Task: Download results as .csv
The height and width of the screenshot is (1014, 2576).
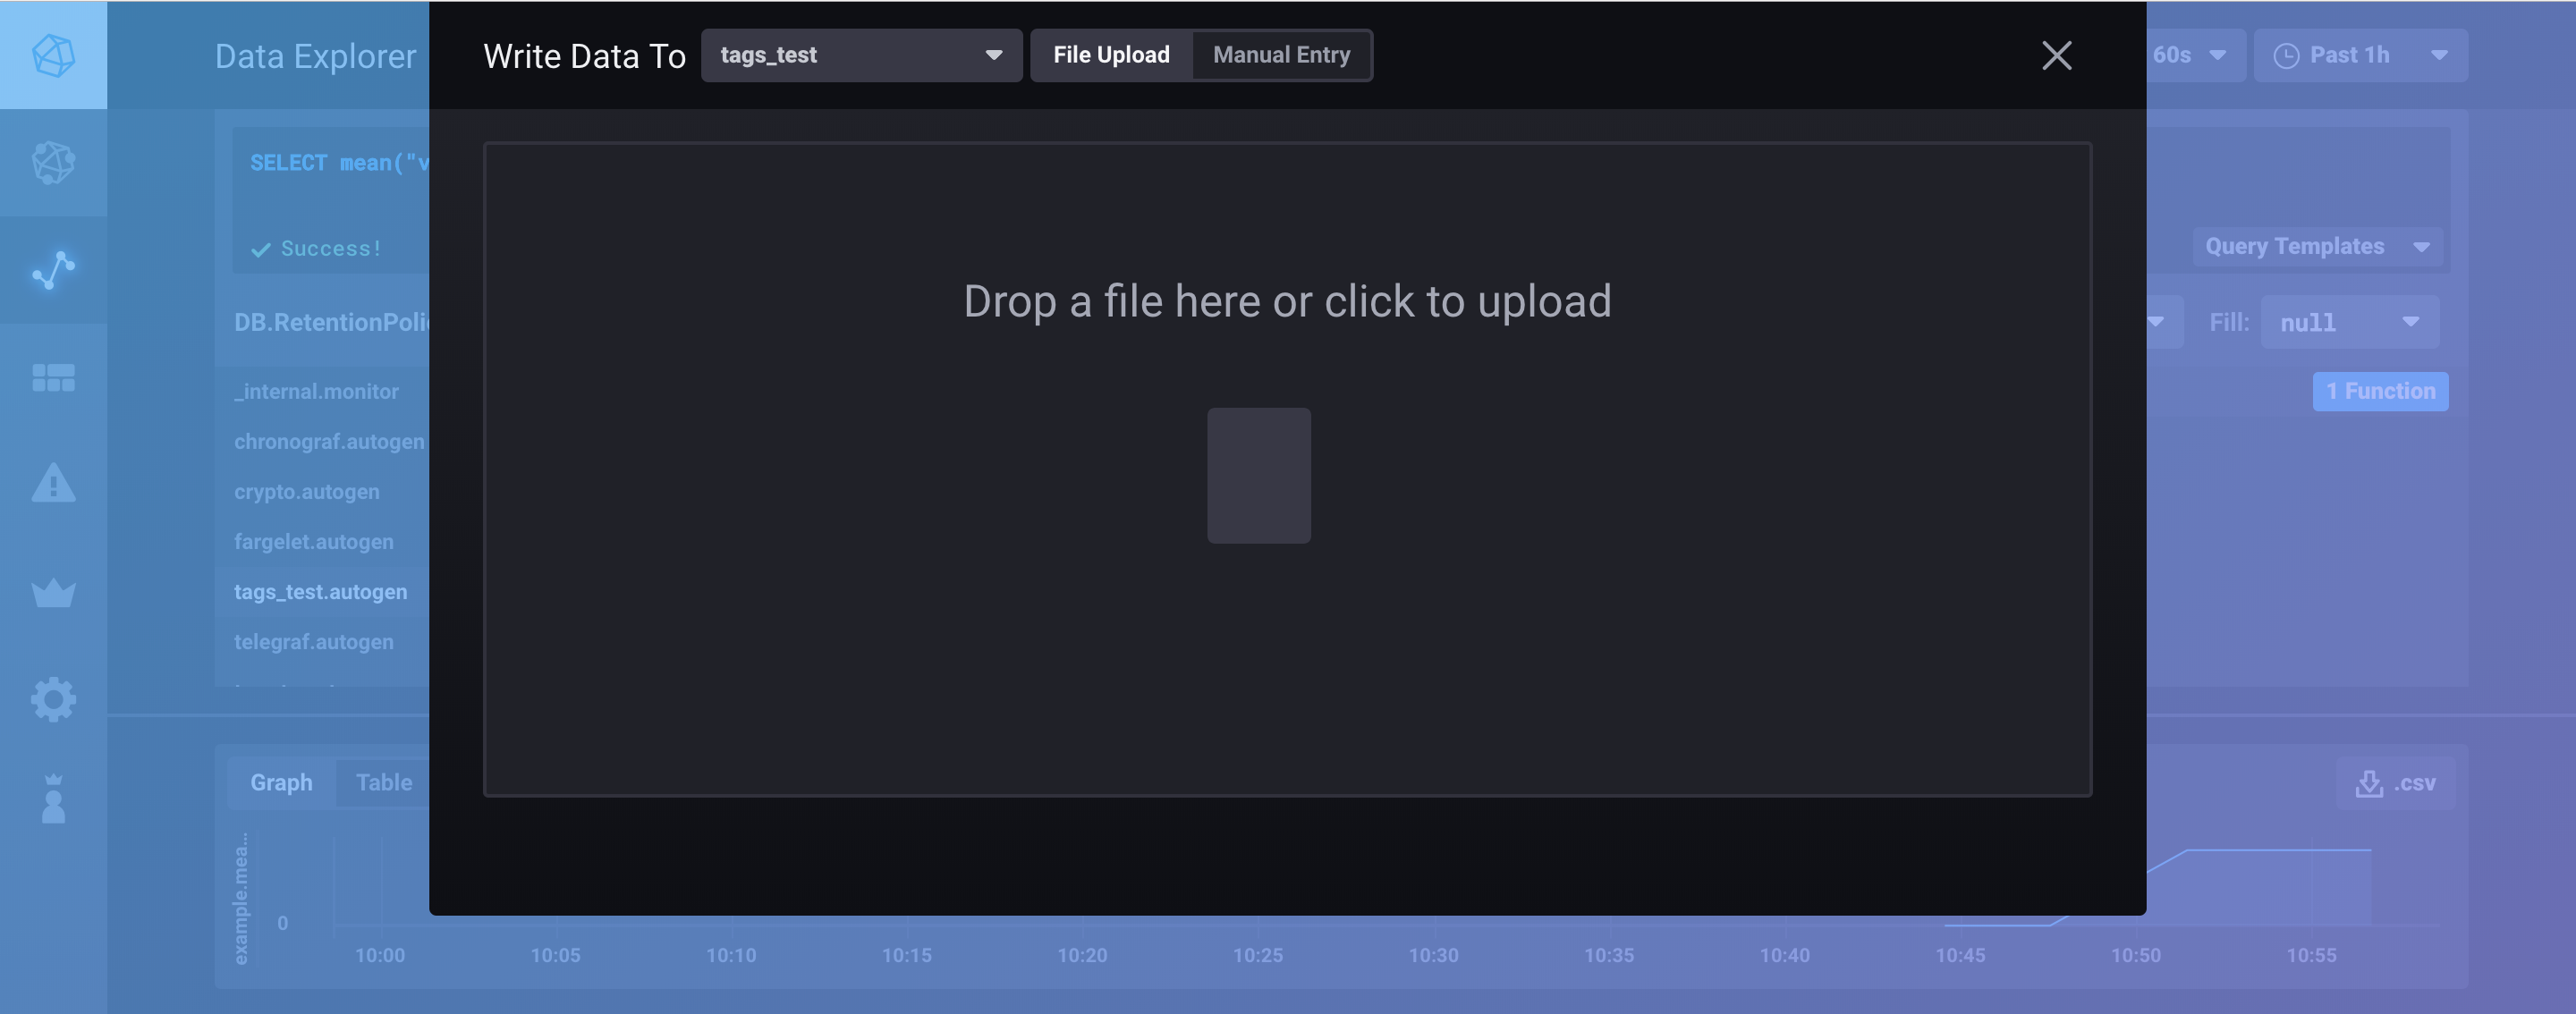Action: pos(2396,782)
